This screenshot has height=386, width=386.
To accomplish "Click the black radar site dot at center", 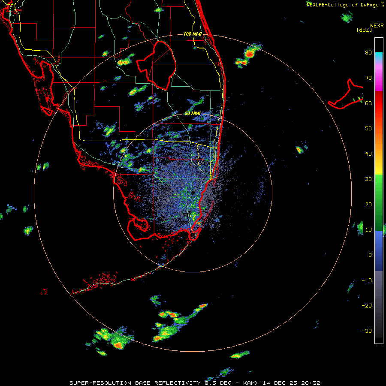I will tap(193, 193).
